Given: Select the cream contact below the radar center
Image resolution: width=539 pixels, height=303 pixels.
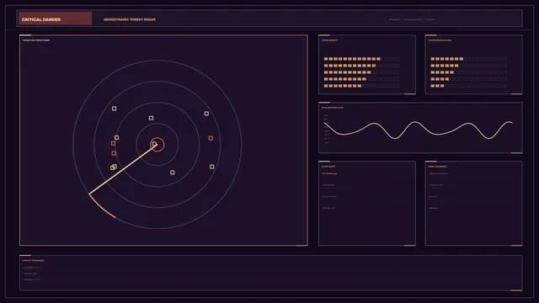Looking at the screenshot, I should tap(172, 173).
